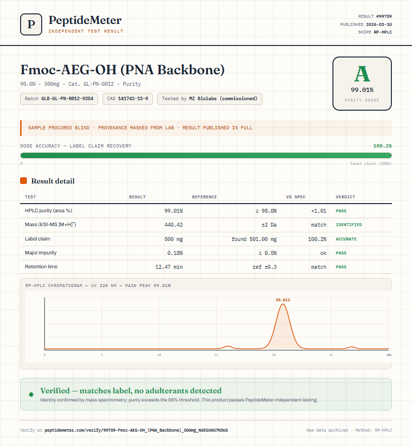The height and width of the screenshot is (446, 412).
Task: Click the A purity grade badge
Action: tap(362, 83)
